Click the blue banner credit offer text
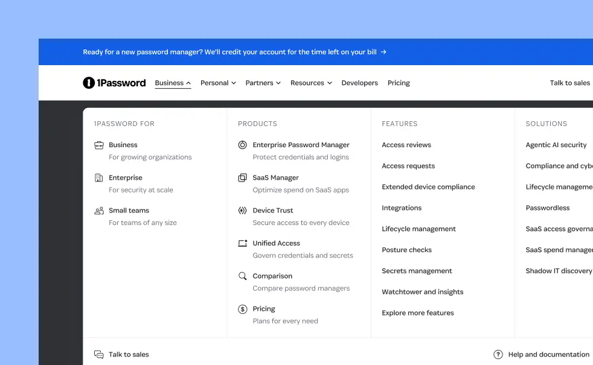Image resolution: width=593 pixels, height=365 pixels. point(229,52)
